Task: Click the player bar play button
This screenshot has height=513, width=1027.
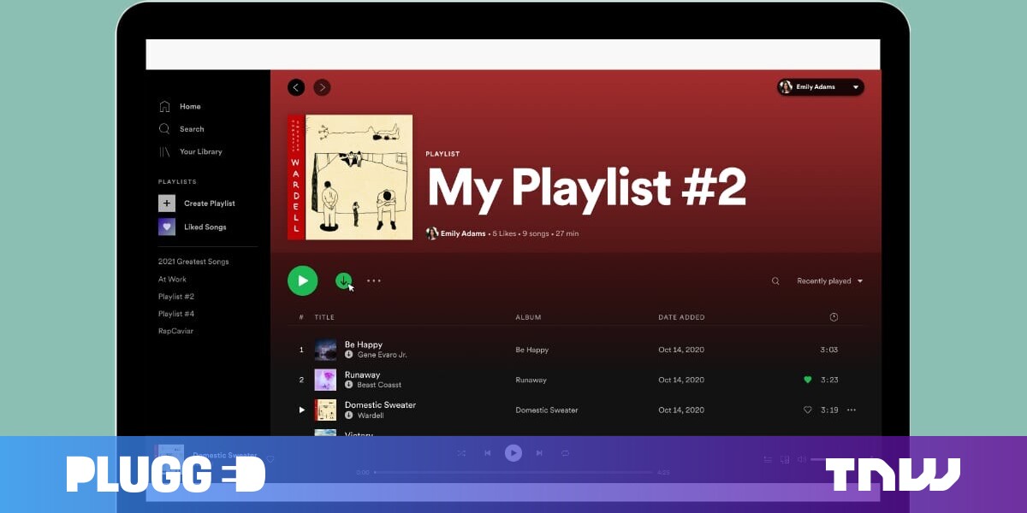Action: 513,453
